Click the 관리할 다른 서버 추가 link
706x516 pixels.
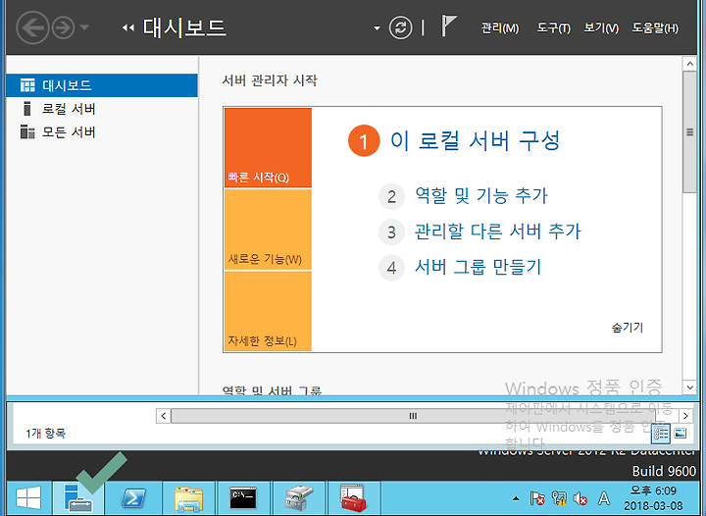(x=498, y=232)
